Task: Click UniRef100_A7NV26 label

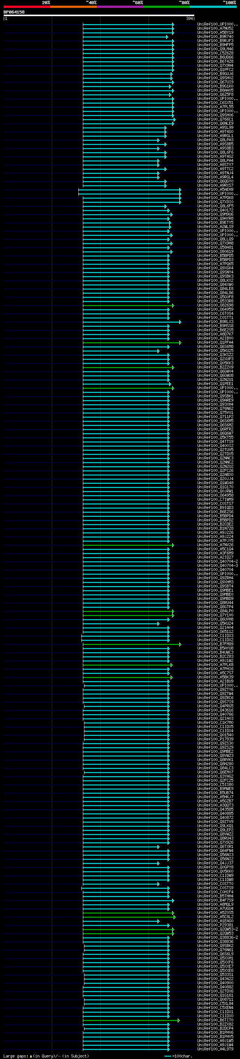Action: pyautogui.click(x=215, y=545)
